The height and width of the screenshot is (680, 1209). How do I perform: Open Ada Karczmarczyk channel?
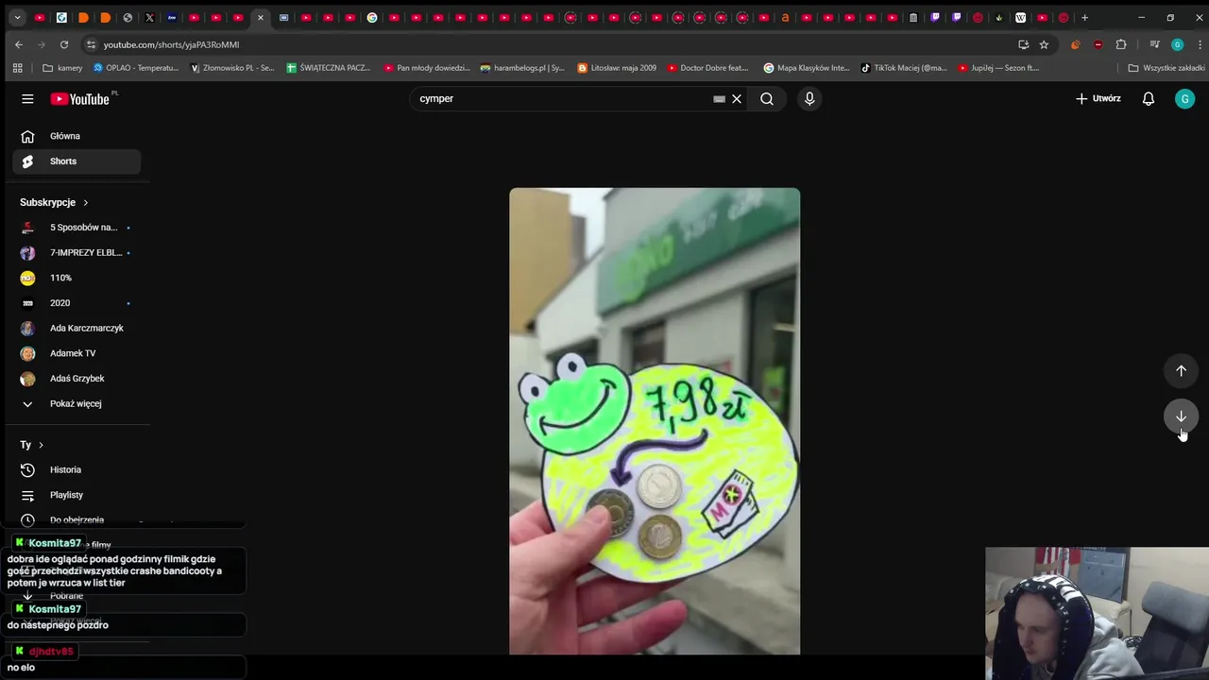tap(77, 328)
